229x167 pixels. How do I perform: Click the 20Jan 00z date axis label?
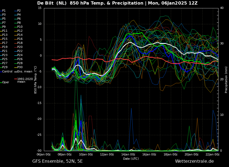pyautogui.click(x=192, y=154)
